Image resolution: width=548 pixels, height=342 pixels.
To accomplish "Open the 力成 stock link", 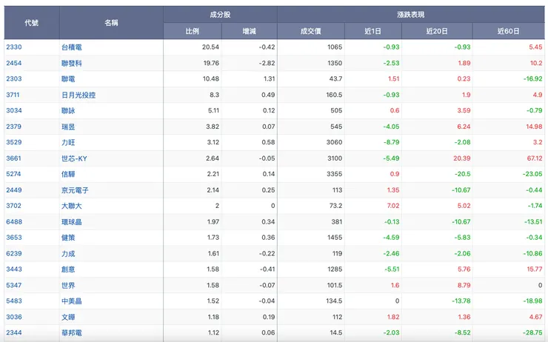I will click(x=68, y=254).
